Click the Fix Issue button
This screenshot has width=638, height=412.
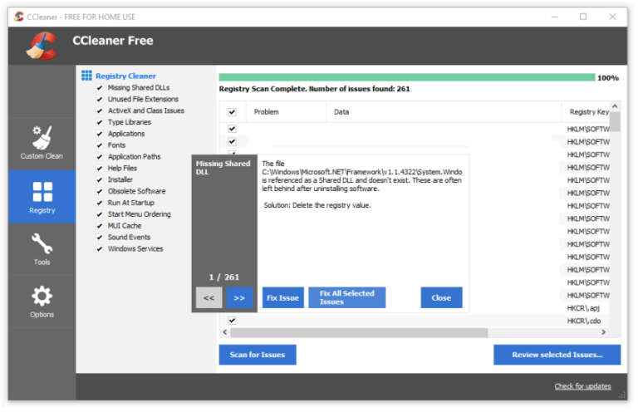(x=282, y=298)
